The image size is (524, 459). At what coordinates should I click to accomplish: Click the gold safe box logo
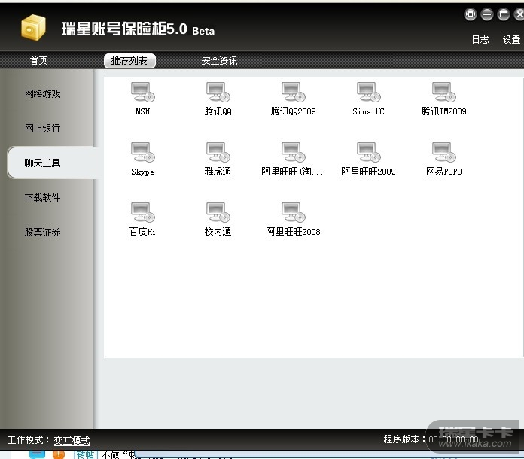pos(33,27)
